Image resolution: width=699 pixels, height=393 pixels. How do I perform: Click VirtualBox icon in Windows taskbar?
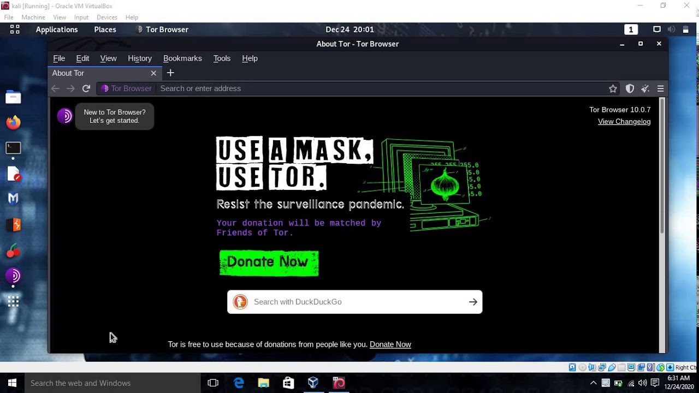(313, 383)
